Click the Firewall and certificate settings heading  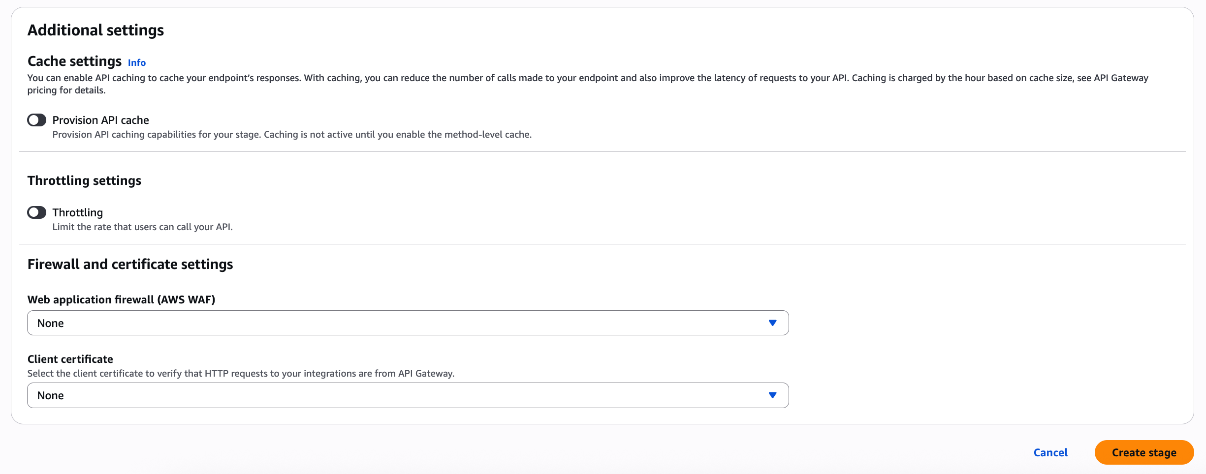pos(130,264)
